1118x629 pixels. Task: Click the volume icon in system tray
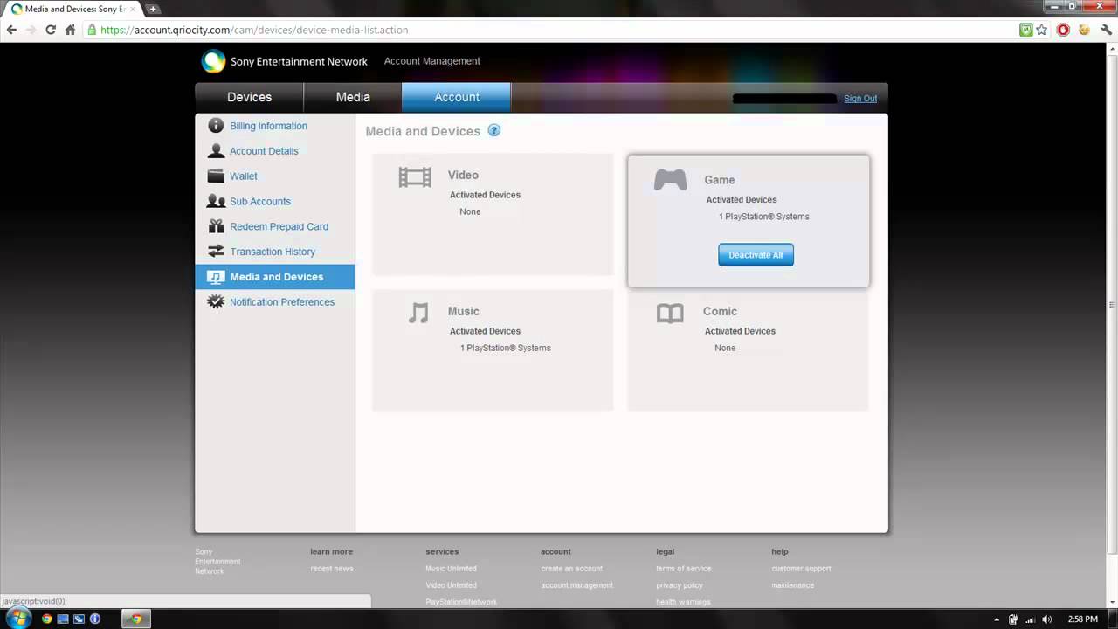coord(1047,619)
